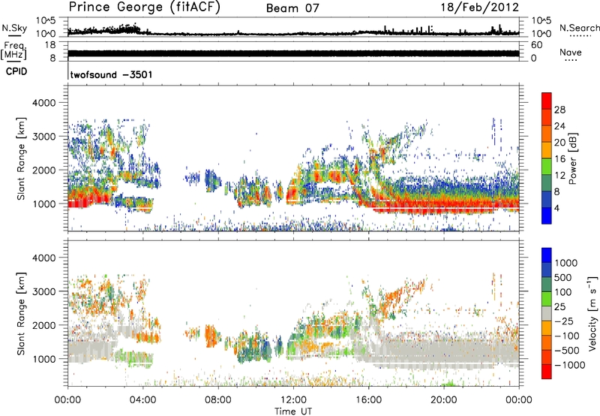Image resolution: width=600 pixels, height=416 pixels.
Task: Click the 08:00 tick on the time axis
Action: coord(218,400)
